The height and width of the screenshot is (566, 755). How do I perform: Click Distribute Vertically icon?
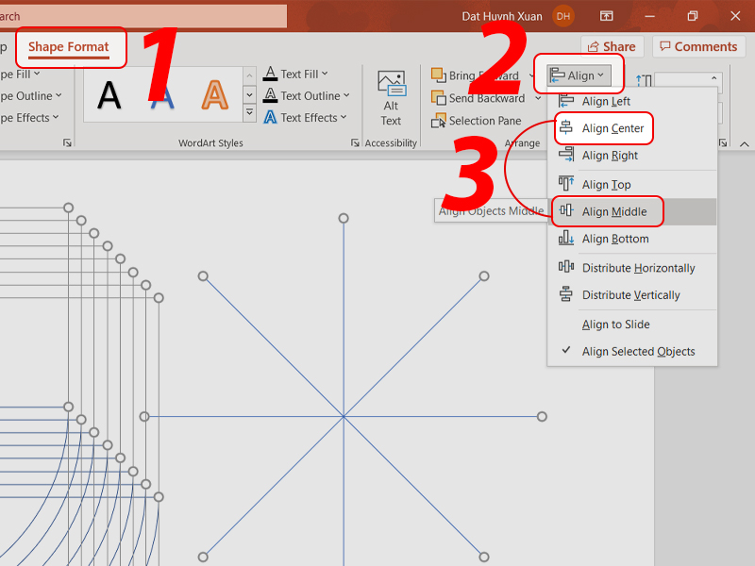tap(566, 294)
